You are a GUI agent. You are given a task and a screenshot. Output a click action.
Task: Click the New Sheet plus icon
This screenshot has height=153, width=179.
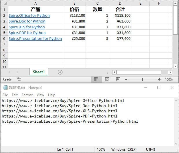click(60, 72)
